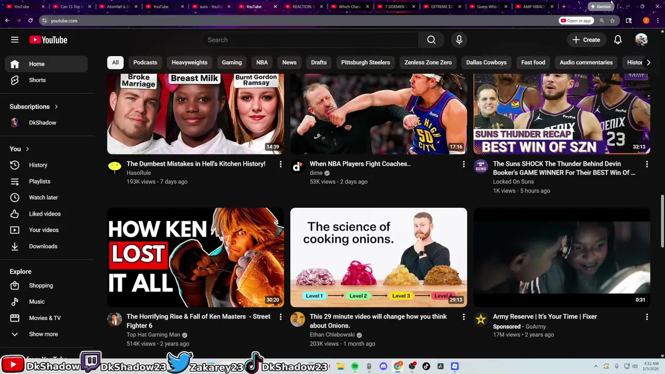The width and height of the screenshot is (665, 374).
Task: Select the News filter chip
Action: coord(289,62)
